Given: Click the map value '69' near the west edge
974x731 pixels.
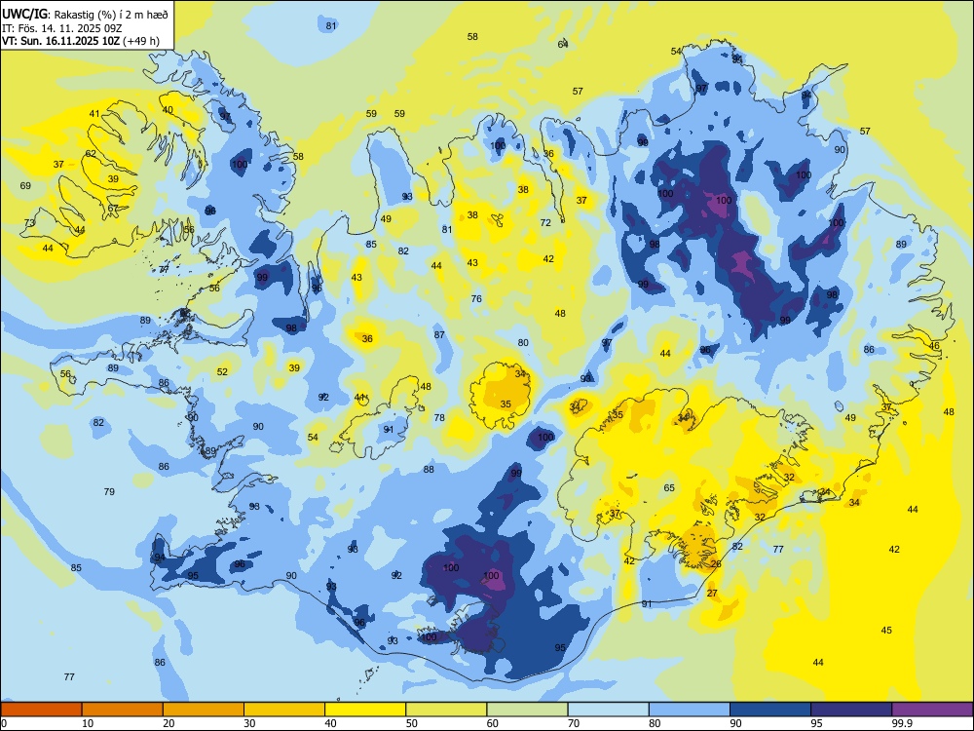Looking at the screenshot, I should (25, 185).
